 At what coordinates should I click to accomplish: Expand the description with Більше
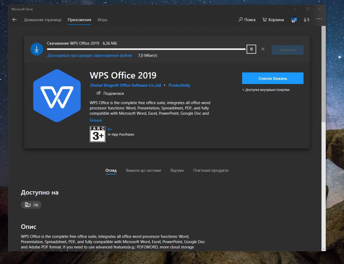pos(96,120)
